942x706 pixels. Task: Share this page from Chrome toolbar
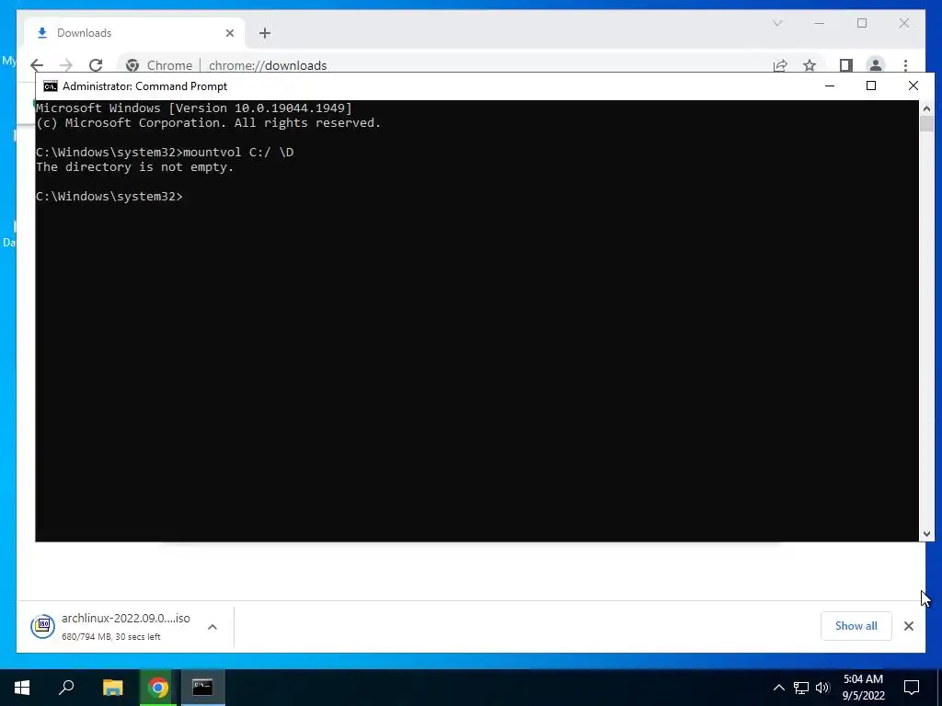[780, 65]
